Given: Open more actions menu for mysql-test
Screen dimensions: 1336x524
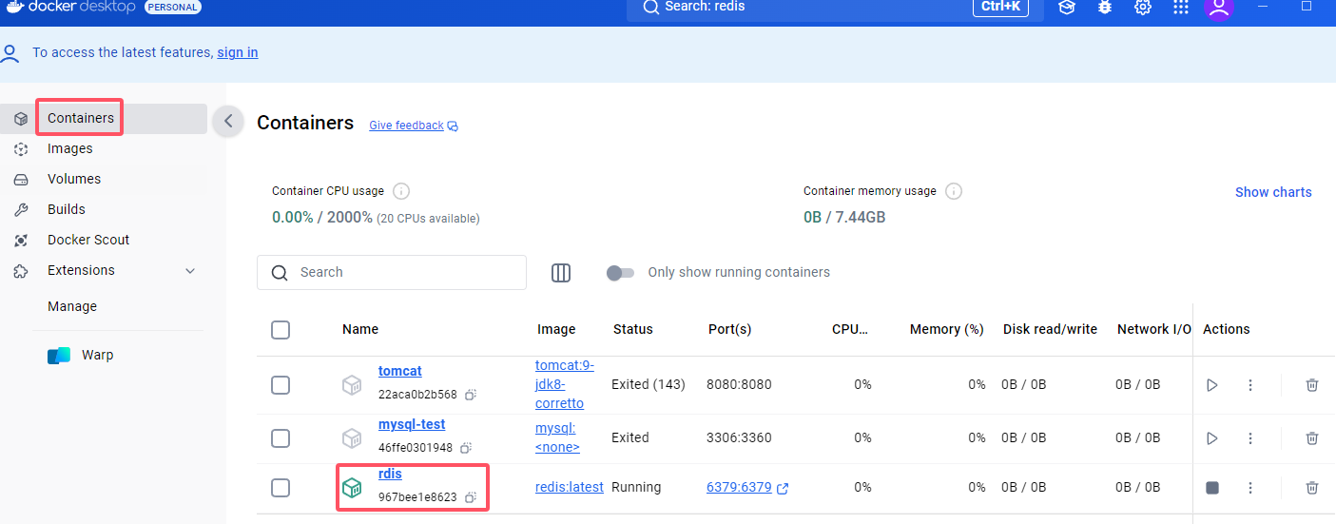Looking at the screenshot, I should tap(1250, 438).
